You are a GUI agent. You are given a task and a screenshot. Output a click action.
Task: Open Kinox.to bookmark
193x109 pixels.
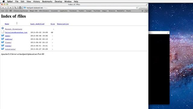point(112,11)
